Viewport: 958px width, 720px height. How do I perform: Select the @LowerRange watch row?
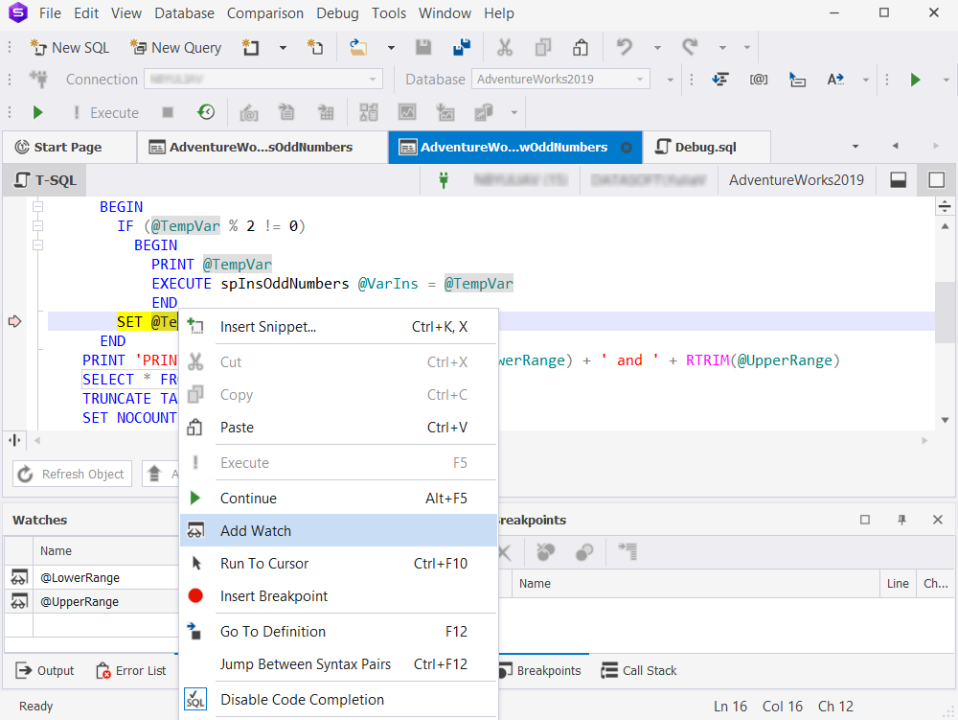(x=92, y=577)
